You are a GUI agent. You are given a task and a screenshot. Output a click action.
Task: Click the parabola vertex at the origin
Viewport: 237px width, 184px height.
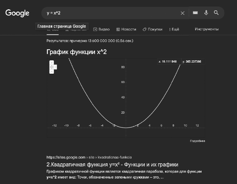126,127
